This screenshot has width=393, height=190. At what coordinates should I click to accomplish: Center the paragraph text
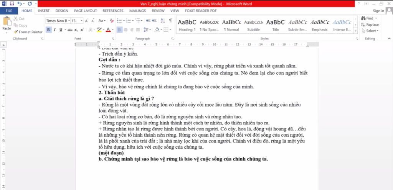(125, 30)
